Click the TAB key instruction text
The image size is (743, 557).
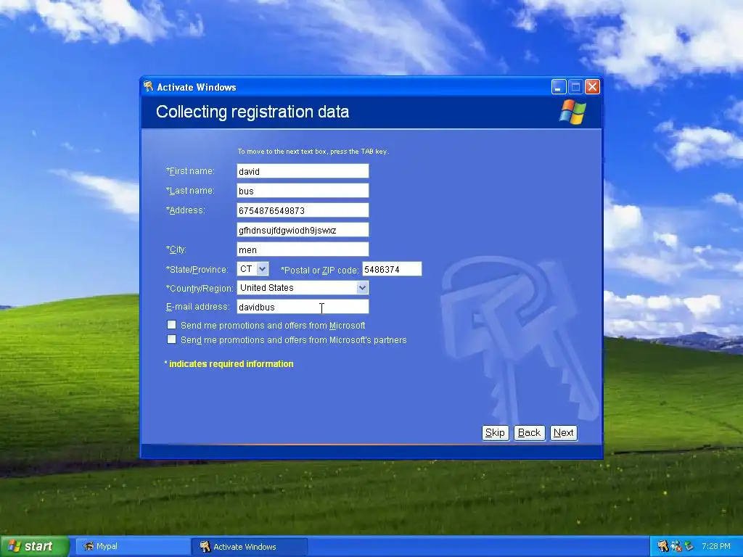[313, 152]
